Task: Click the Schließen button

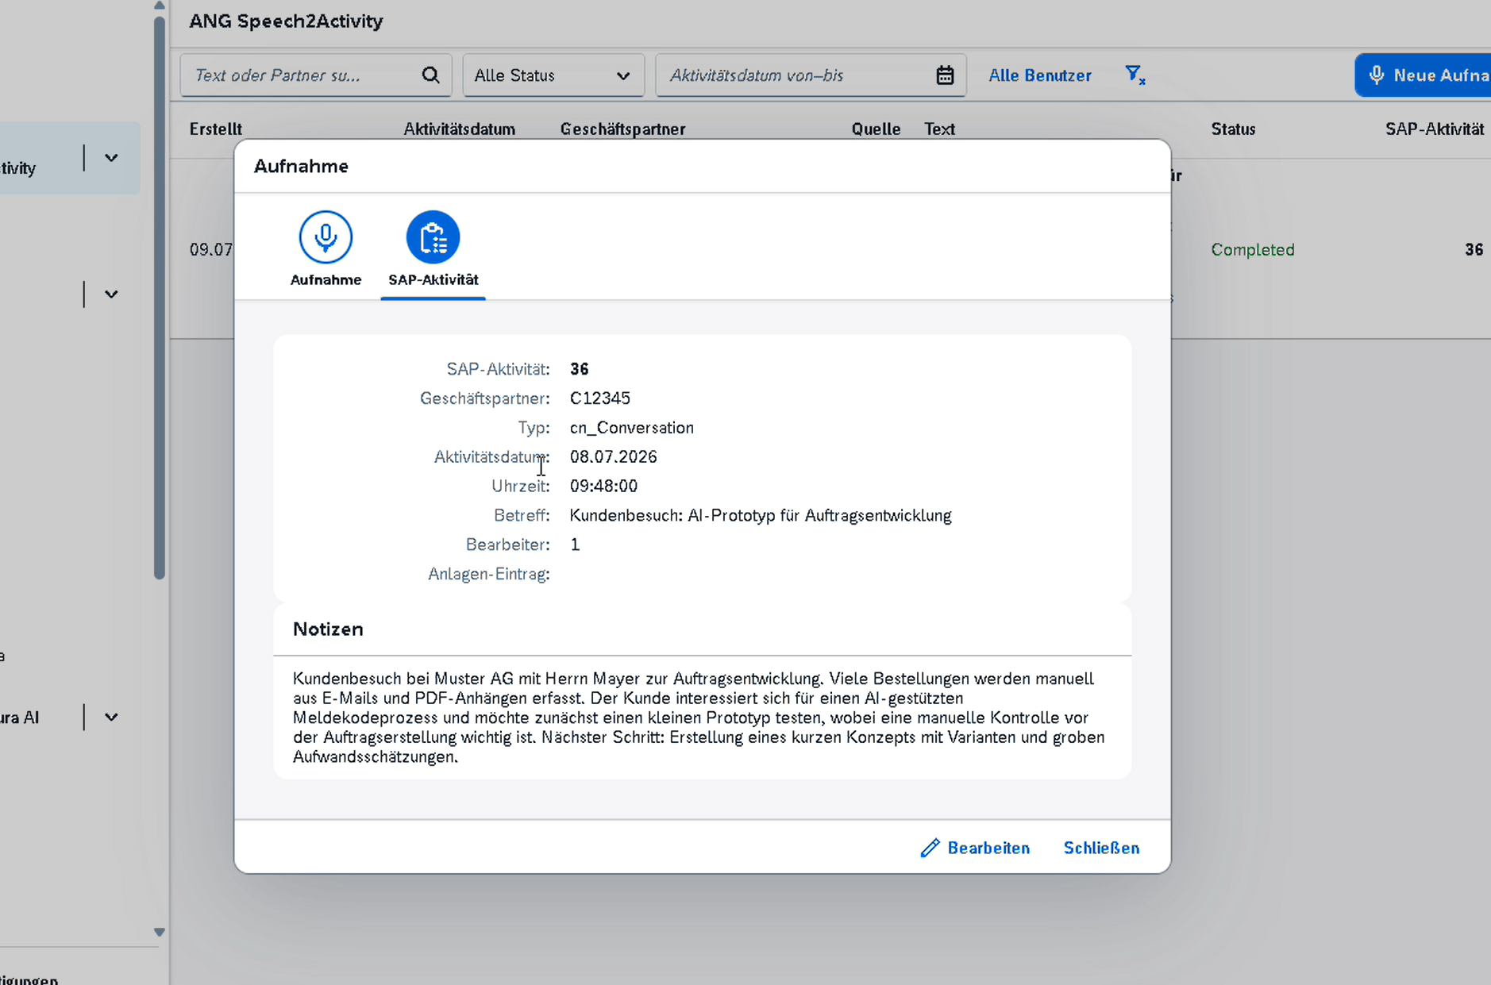Action: click(x=1102, y=848)
